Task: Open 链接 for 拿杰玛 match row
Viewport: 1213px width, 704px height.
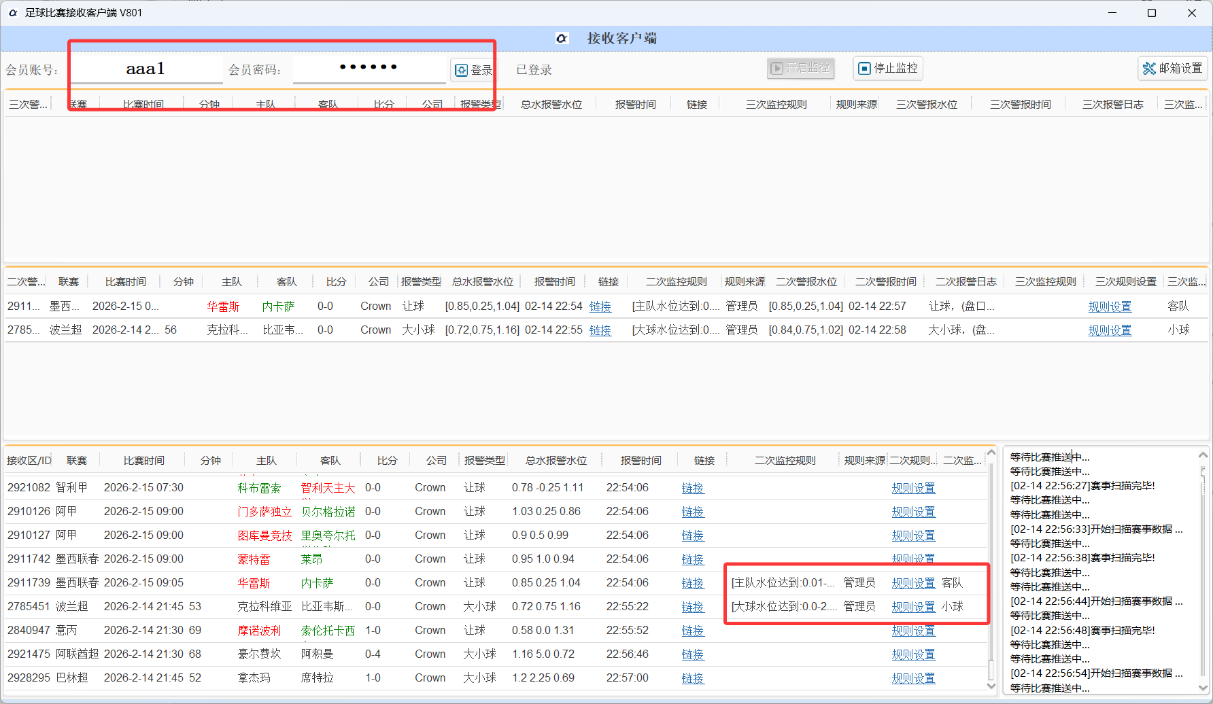Action: pos(693,678)
